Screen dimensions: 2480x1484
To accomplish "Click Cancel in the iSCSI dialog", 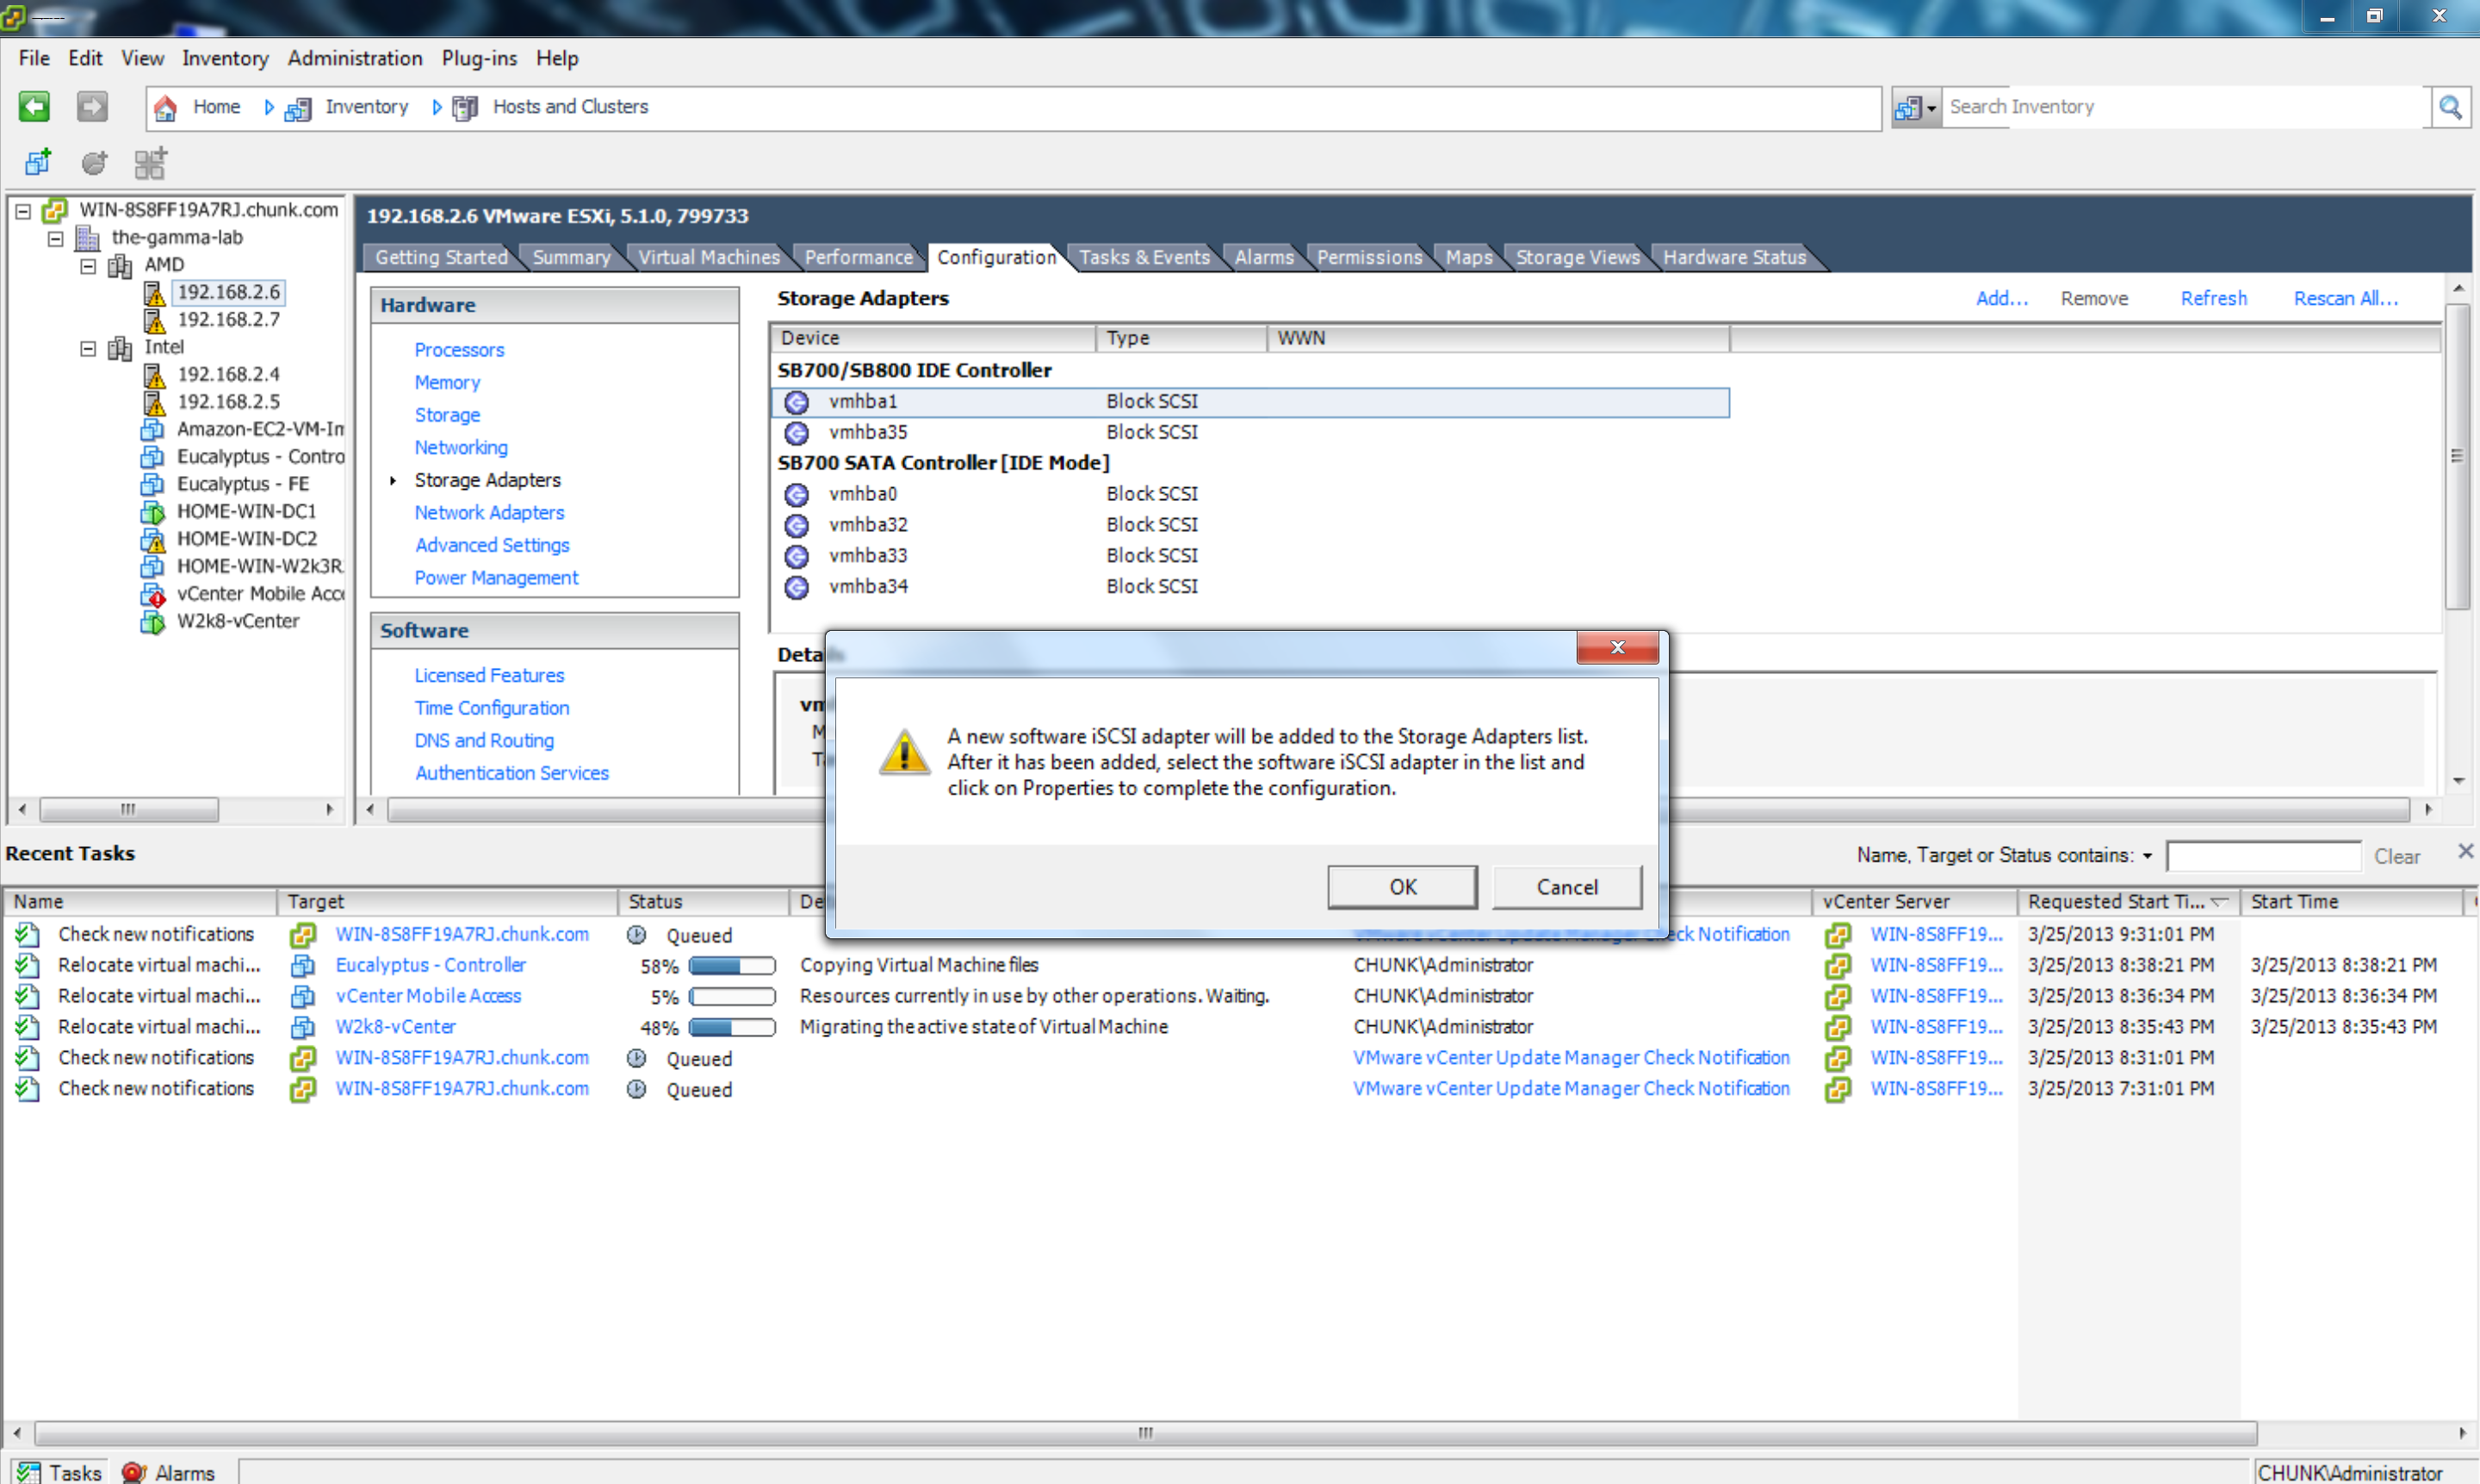I will [1565, 887].
